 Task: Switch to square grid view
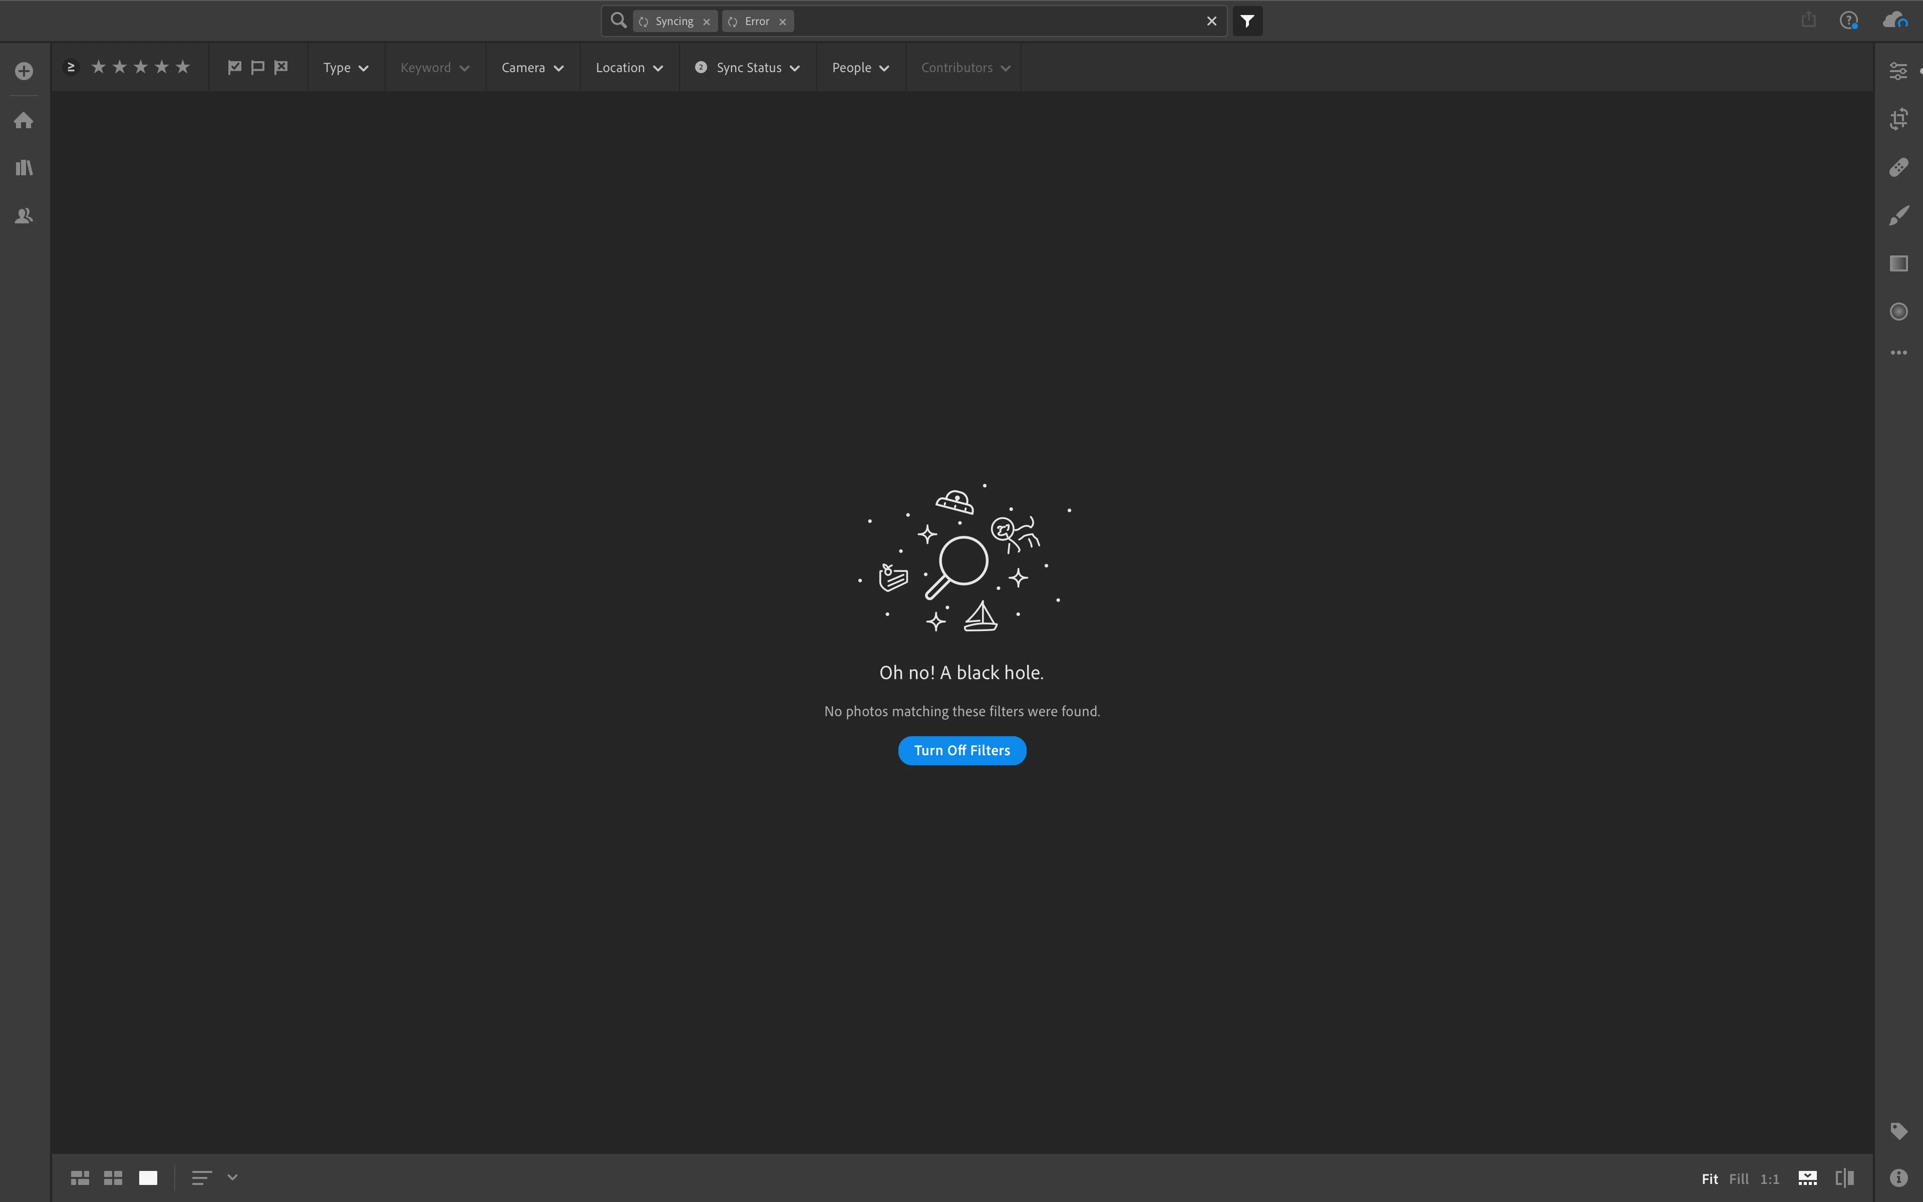114,1177
